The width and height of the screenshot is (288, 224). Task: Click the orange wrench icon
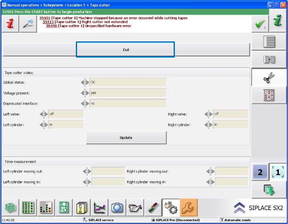tap(189, 207)
